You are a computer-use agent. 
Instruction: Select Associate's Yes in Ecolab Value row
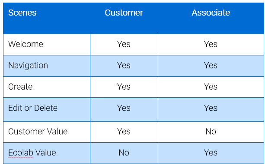(211, 153)
